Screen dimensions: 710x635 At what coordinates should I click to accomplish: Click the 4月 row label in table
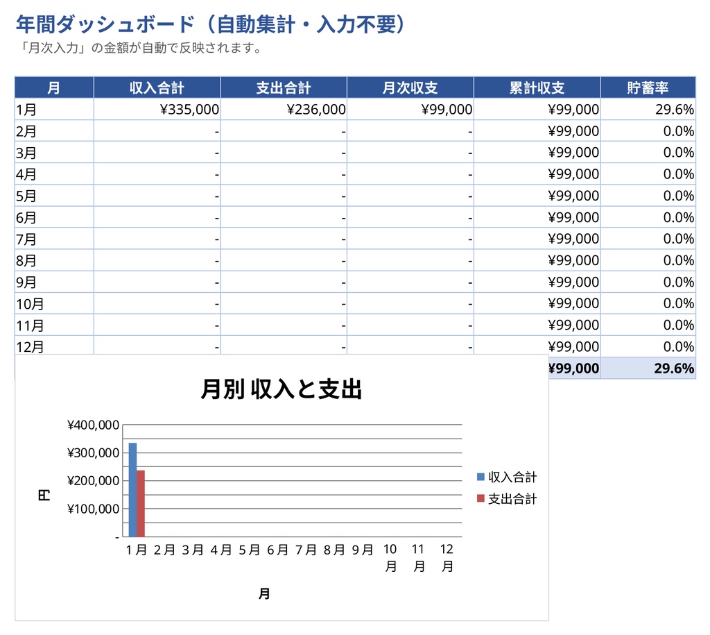[x=54, y=174]
